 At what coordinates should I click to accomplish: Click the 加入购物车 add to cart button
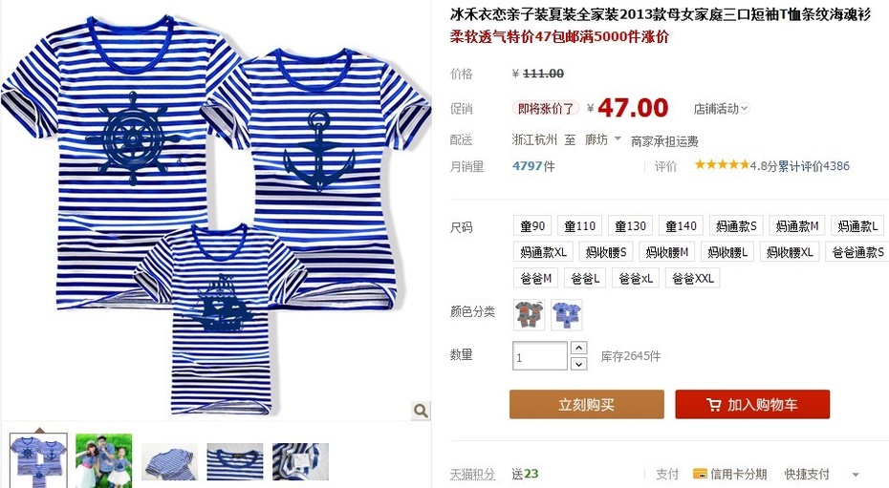pyautogui.click(x=752, y=404)
